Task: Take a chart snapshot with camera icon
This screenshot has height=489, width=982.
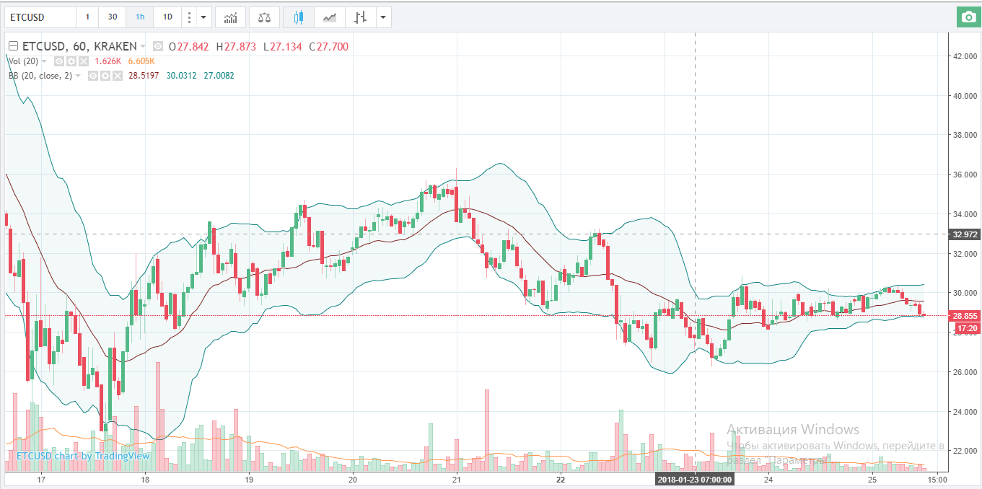Action: (x=968, y=17)
